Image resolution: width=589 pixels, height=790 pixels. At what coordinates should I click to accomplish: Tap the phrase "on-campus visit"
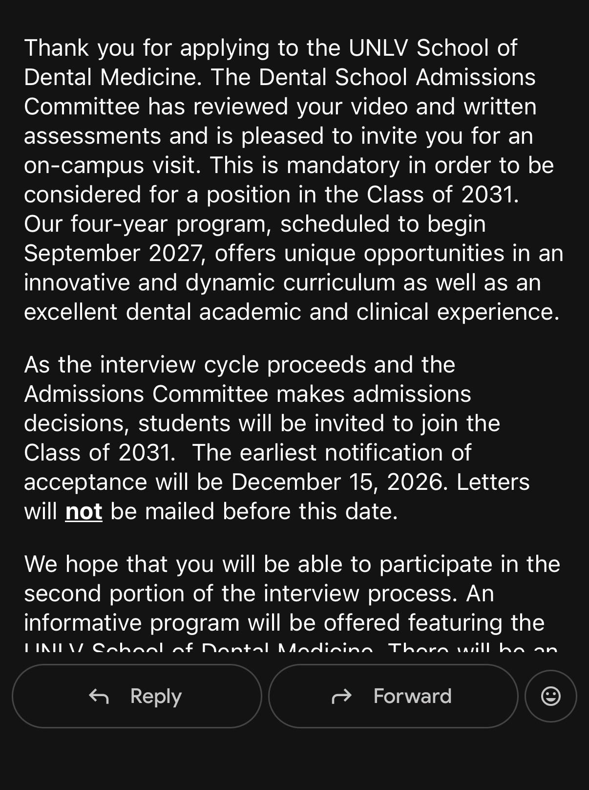coord(112,165)
